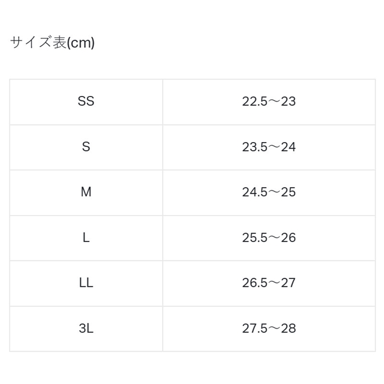The image size is (384, 384).
Task: Select the L size cell
Action: pos(86,238)
